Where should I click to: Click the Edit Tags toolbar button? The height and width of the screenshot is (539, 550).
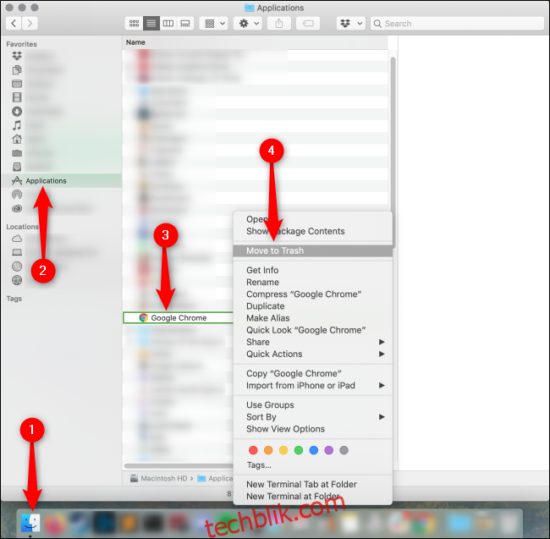tap(308, 24)
